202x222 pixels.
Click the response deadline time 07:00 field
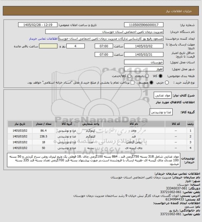click(104, 46)
